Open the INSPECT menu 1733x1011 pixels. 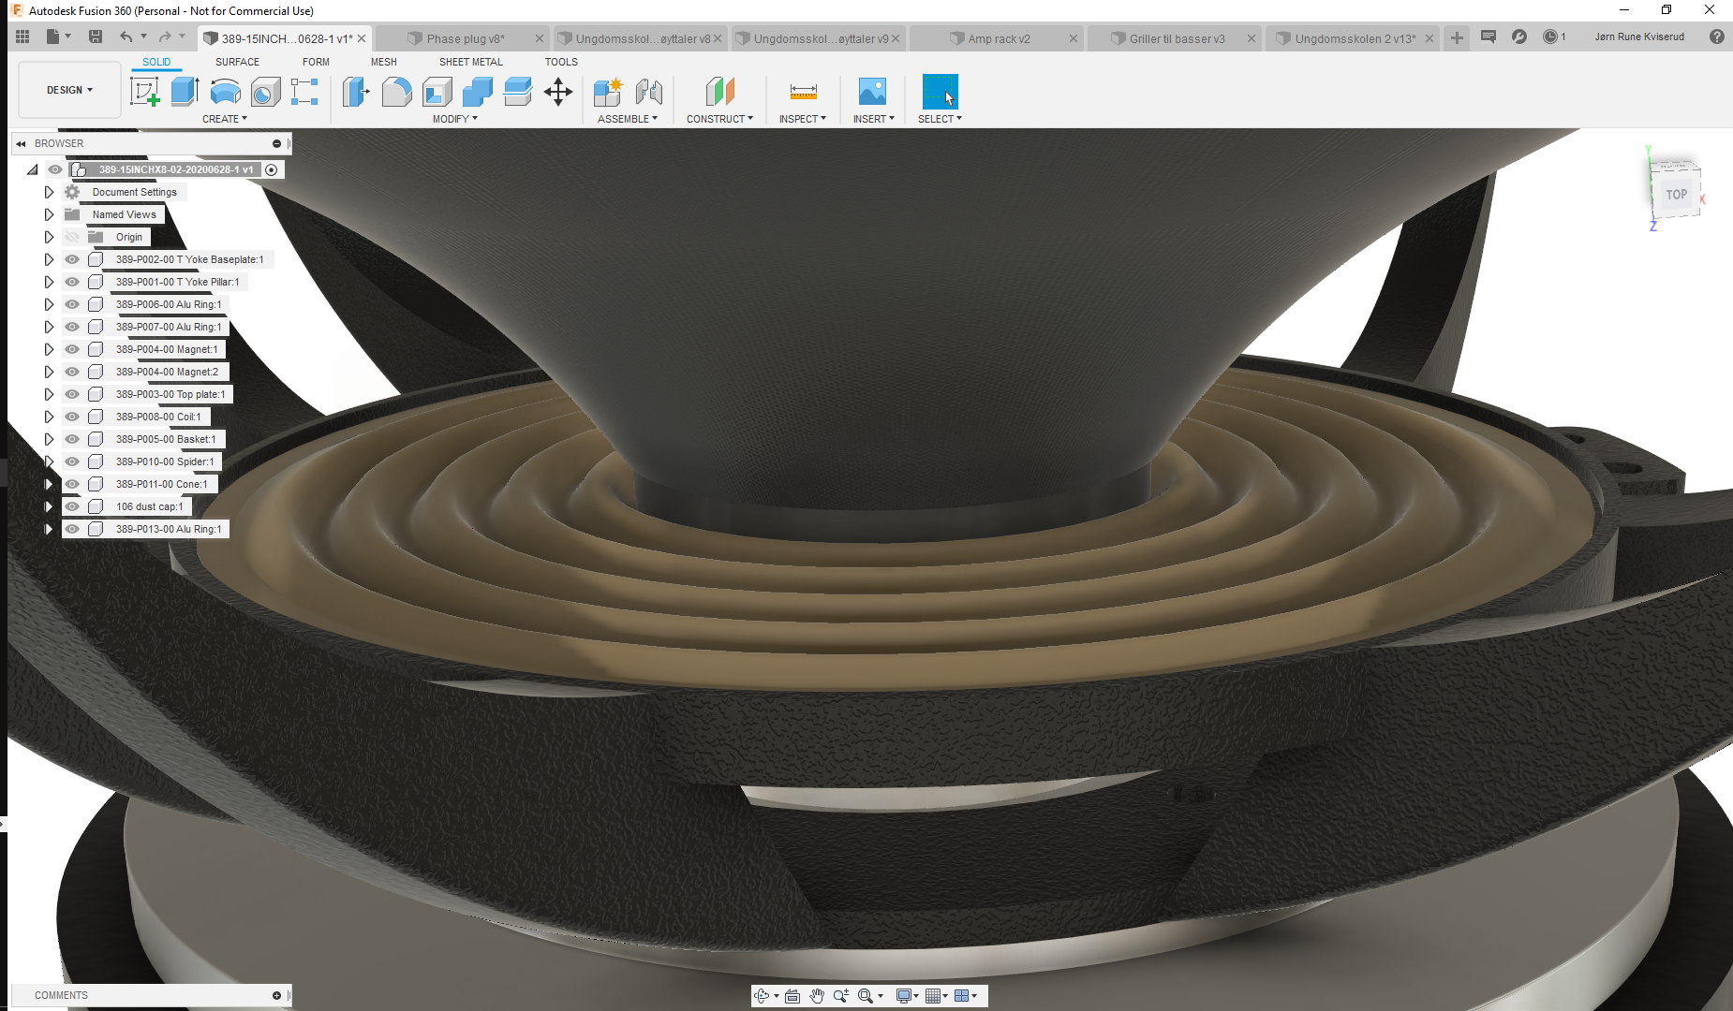pos(803,119)
